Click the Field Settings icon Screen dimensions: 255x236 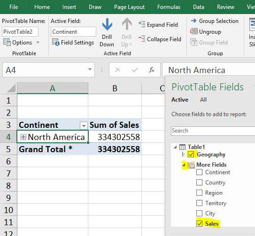pos(55,42)
